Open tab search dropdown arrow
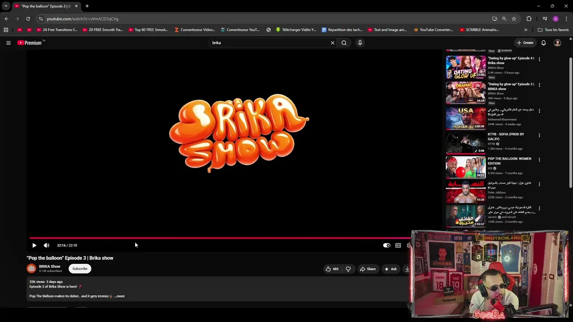This screenshot has height=322, width=573. [6, 6]
